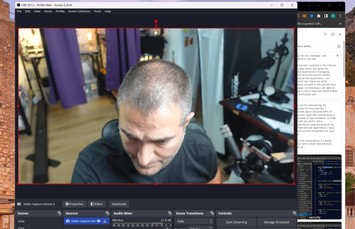Open Chrome profile avatar R
355x229 pixels.
point(333,16)
